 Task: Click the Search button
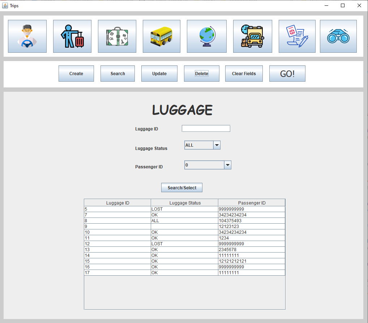pos(117,73)
